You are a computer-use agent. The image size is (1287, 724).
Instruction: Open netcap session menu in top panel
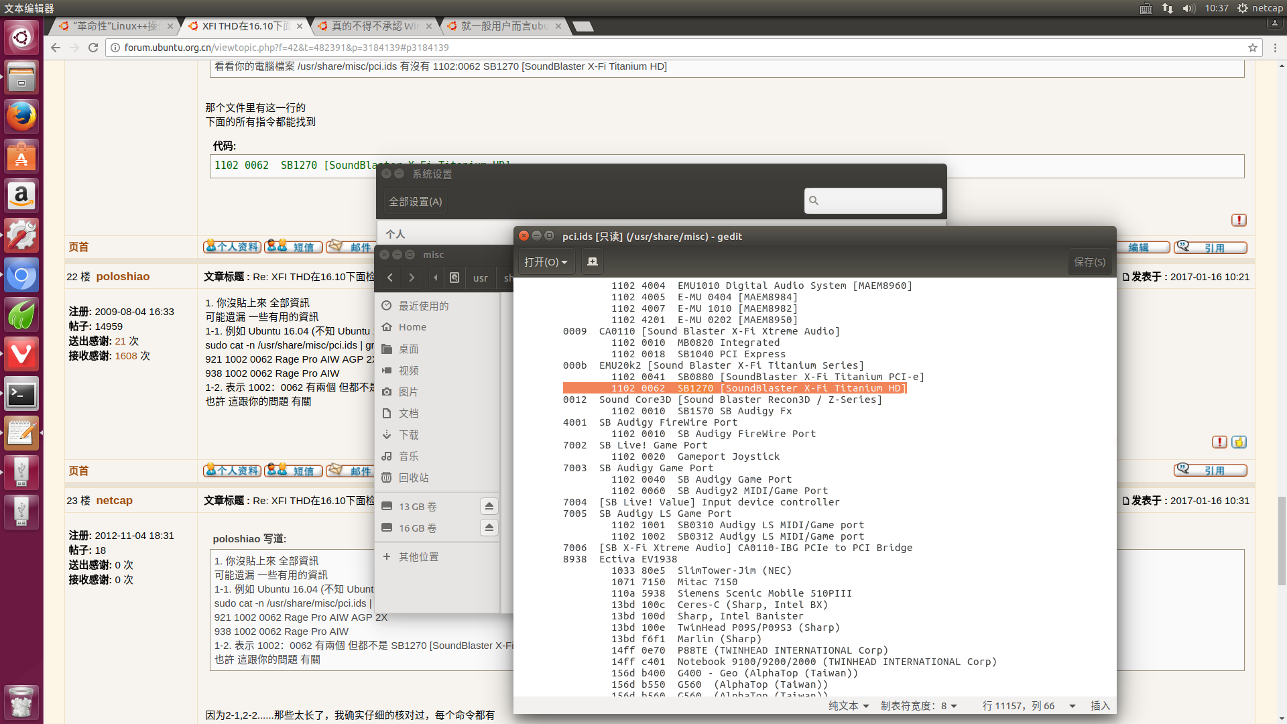pyautogui.click(x=1260, y=8)
